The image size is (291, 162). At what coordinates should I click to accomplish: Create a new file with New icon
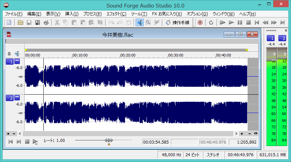9,22
